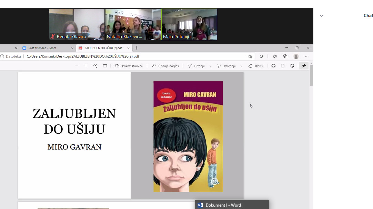Open the Dokument1 - Word taskbar preview
The image size is (373, 209).
tap(232, 205)
